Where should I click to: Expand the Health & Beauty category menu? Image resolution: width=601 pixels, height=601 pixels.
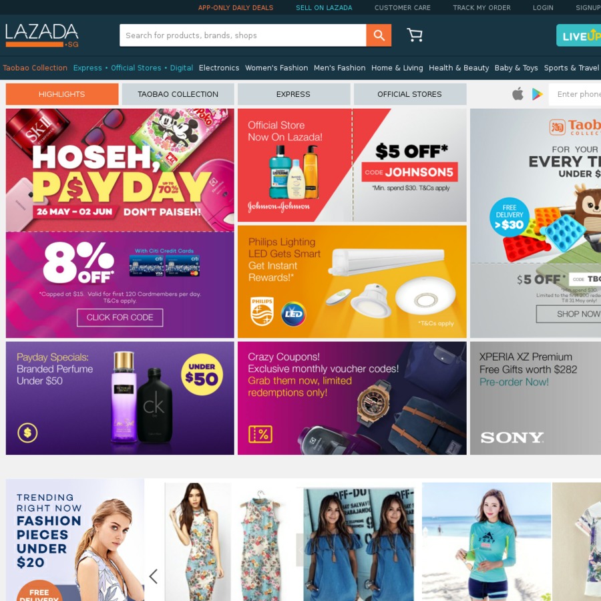coord(459,68)
